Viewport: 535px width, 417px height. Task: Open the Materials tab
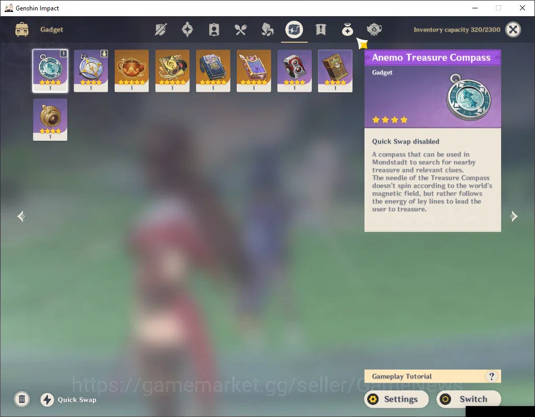click(x=267, y=30)
